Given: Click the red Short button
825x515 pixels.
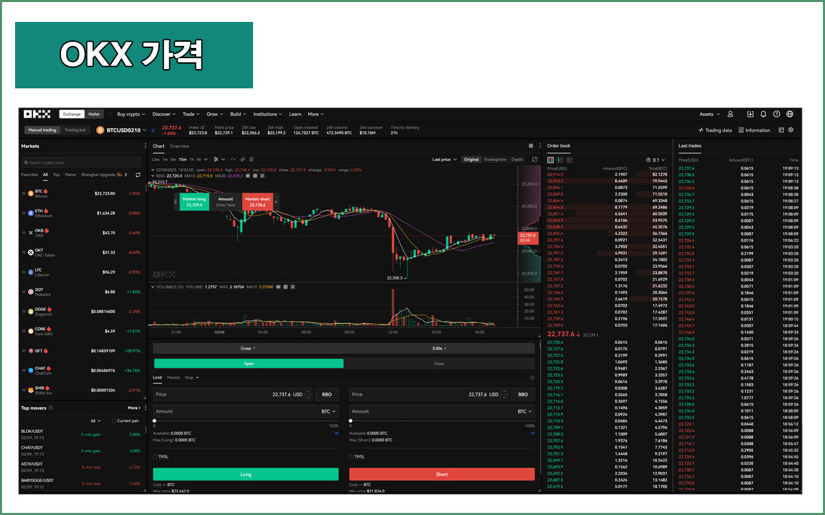Looking at the screenshot, I should tap(442, 474).
